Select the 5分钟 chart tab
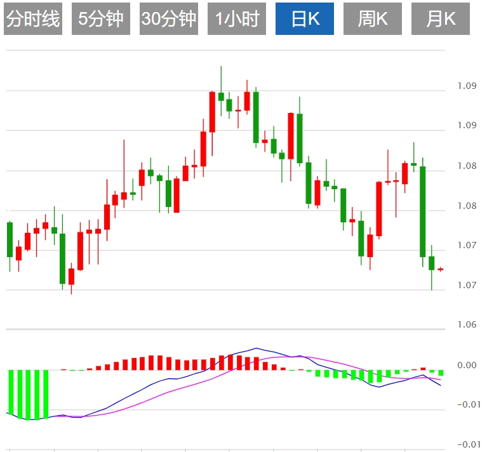This screenshot has height=452, width=494. pos(101,20)
